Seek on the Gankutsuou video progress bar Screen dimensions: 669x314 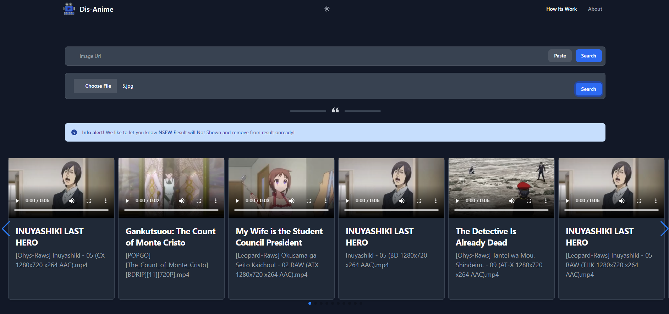point(171,210)
